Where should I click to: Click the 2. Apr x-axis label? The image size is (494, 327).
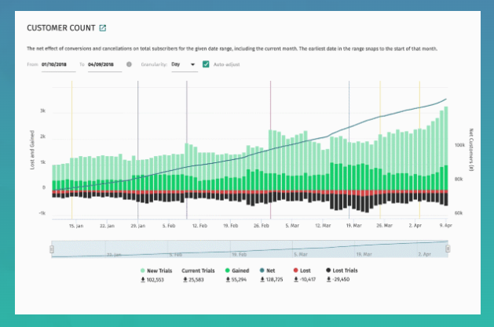[x=415, y=225]
